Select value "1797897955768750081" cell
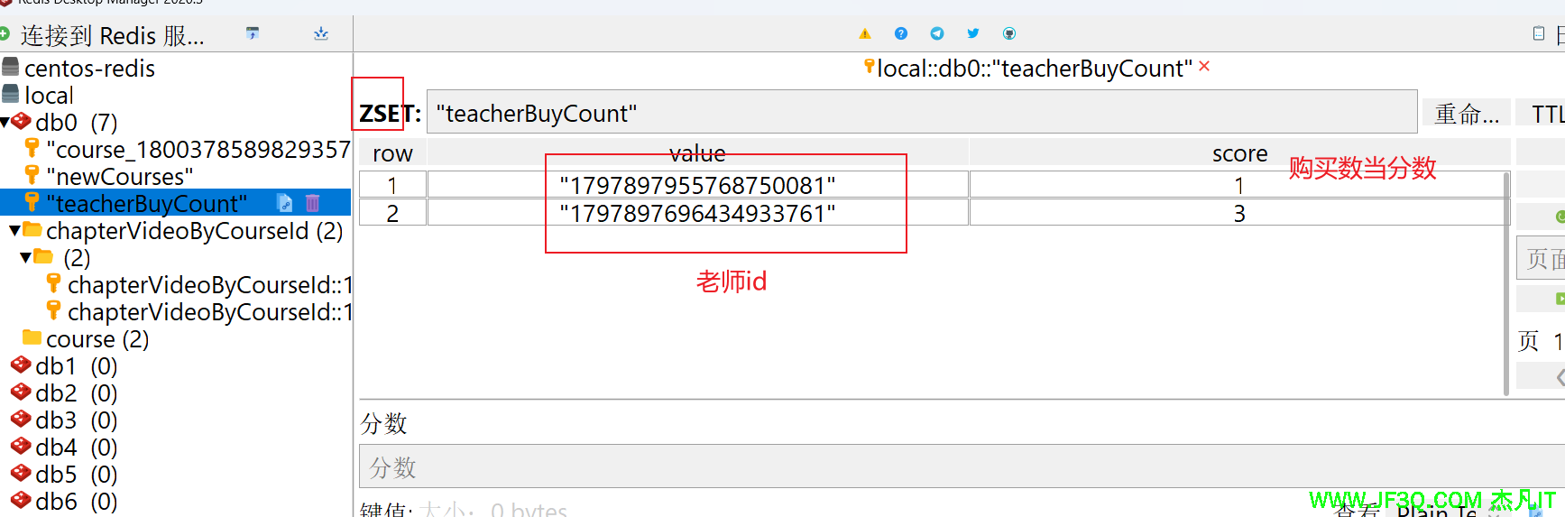Screen dimensions: 1565x517 click(697, 185)
